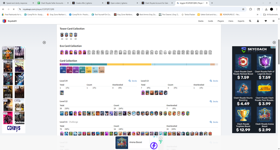Open the Pass Royale $3.99 ad
The image size is (280, 150).
[264, 93]
